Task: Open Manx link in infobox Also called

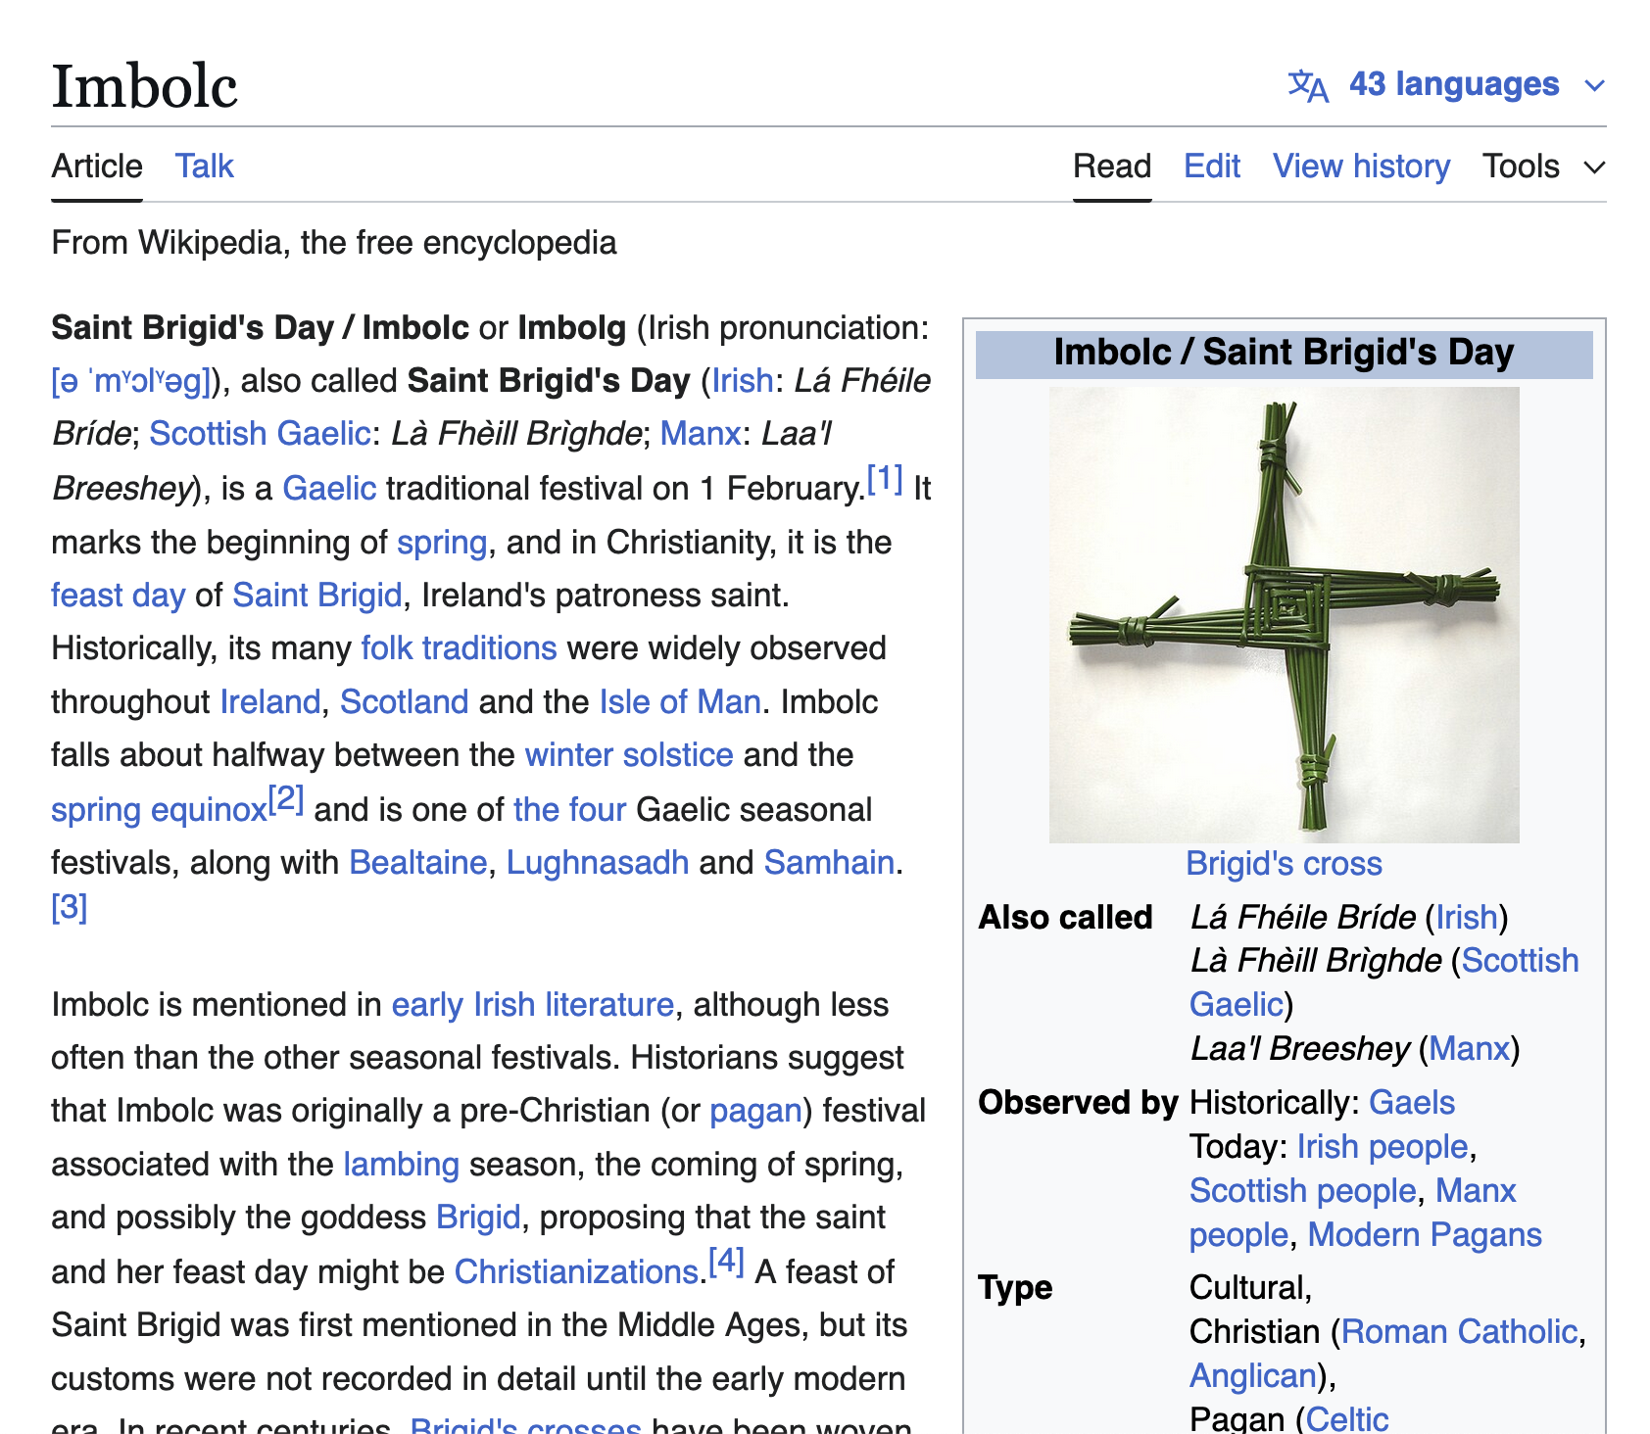Action: (1470, 1049)
